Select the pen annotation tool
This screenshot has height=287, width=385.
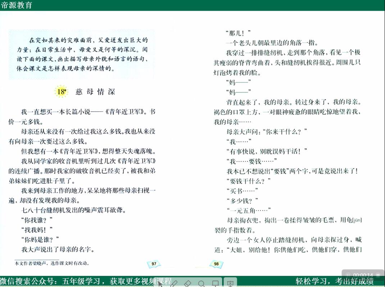173,284
